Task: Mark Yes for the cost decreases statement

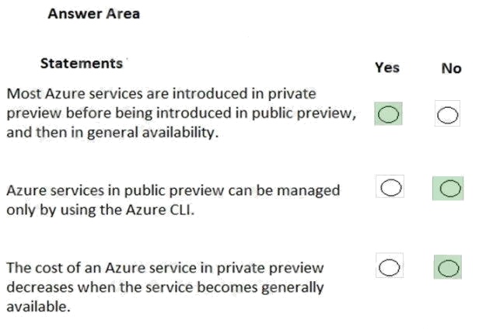Action: coord(390,267)
